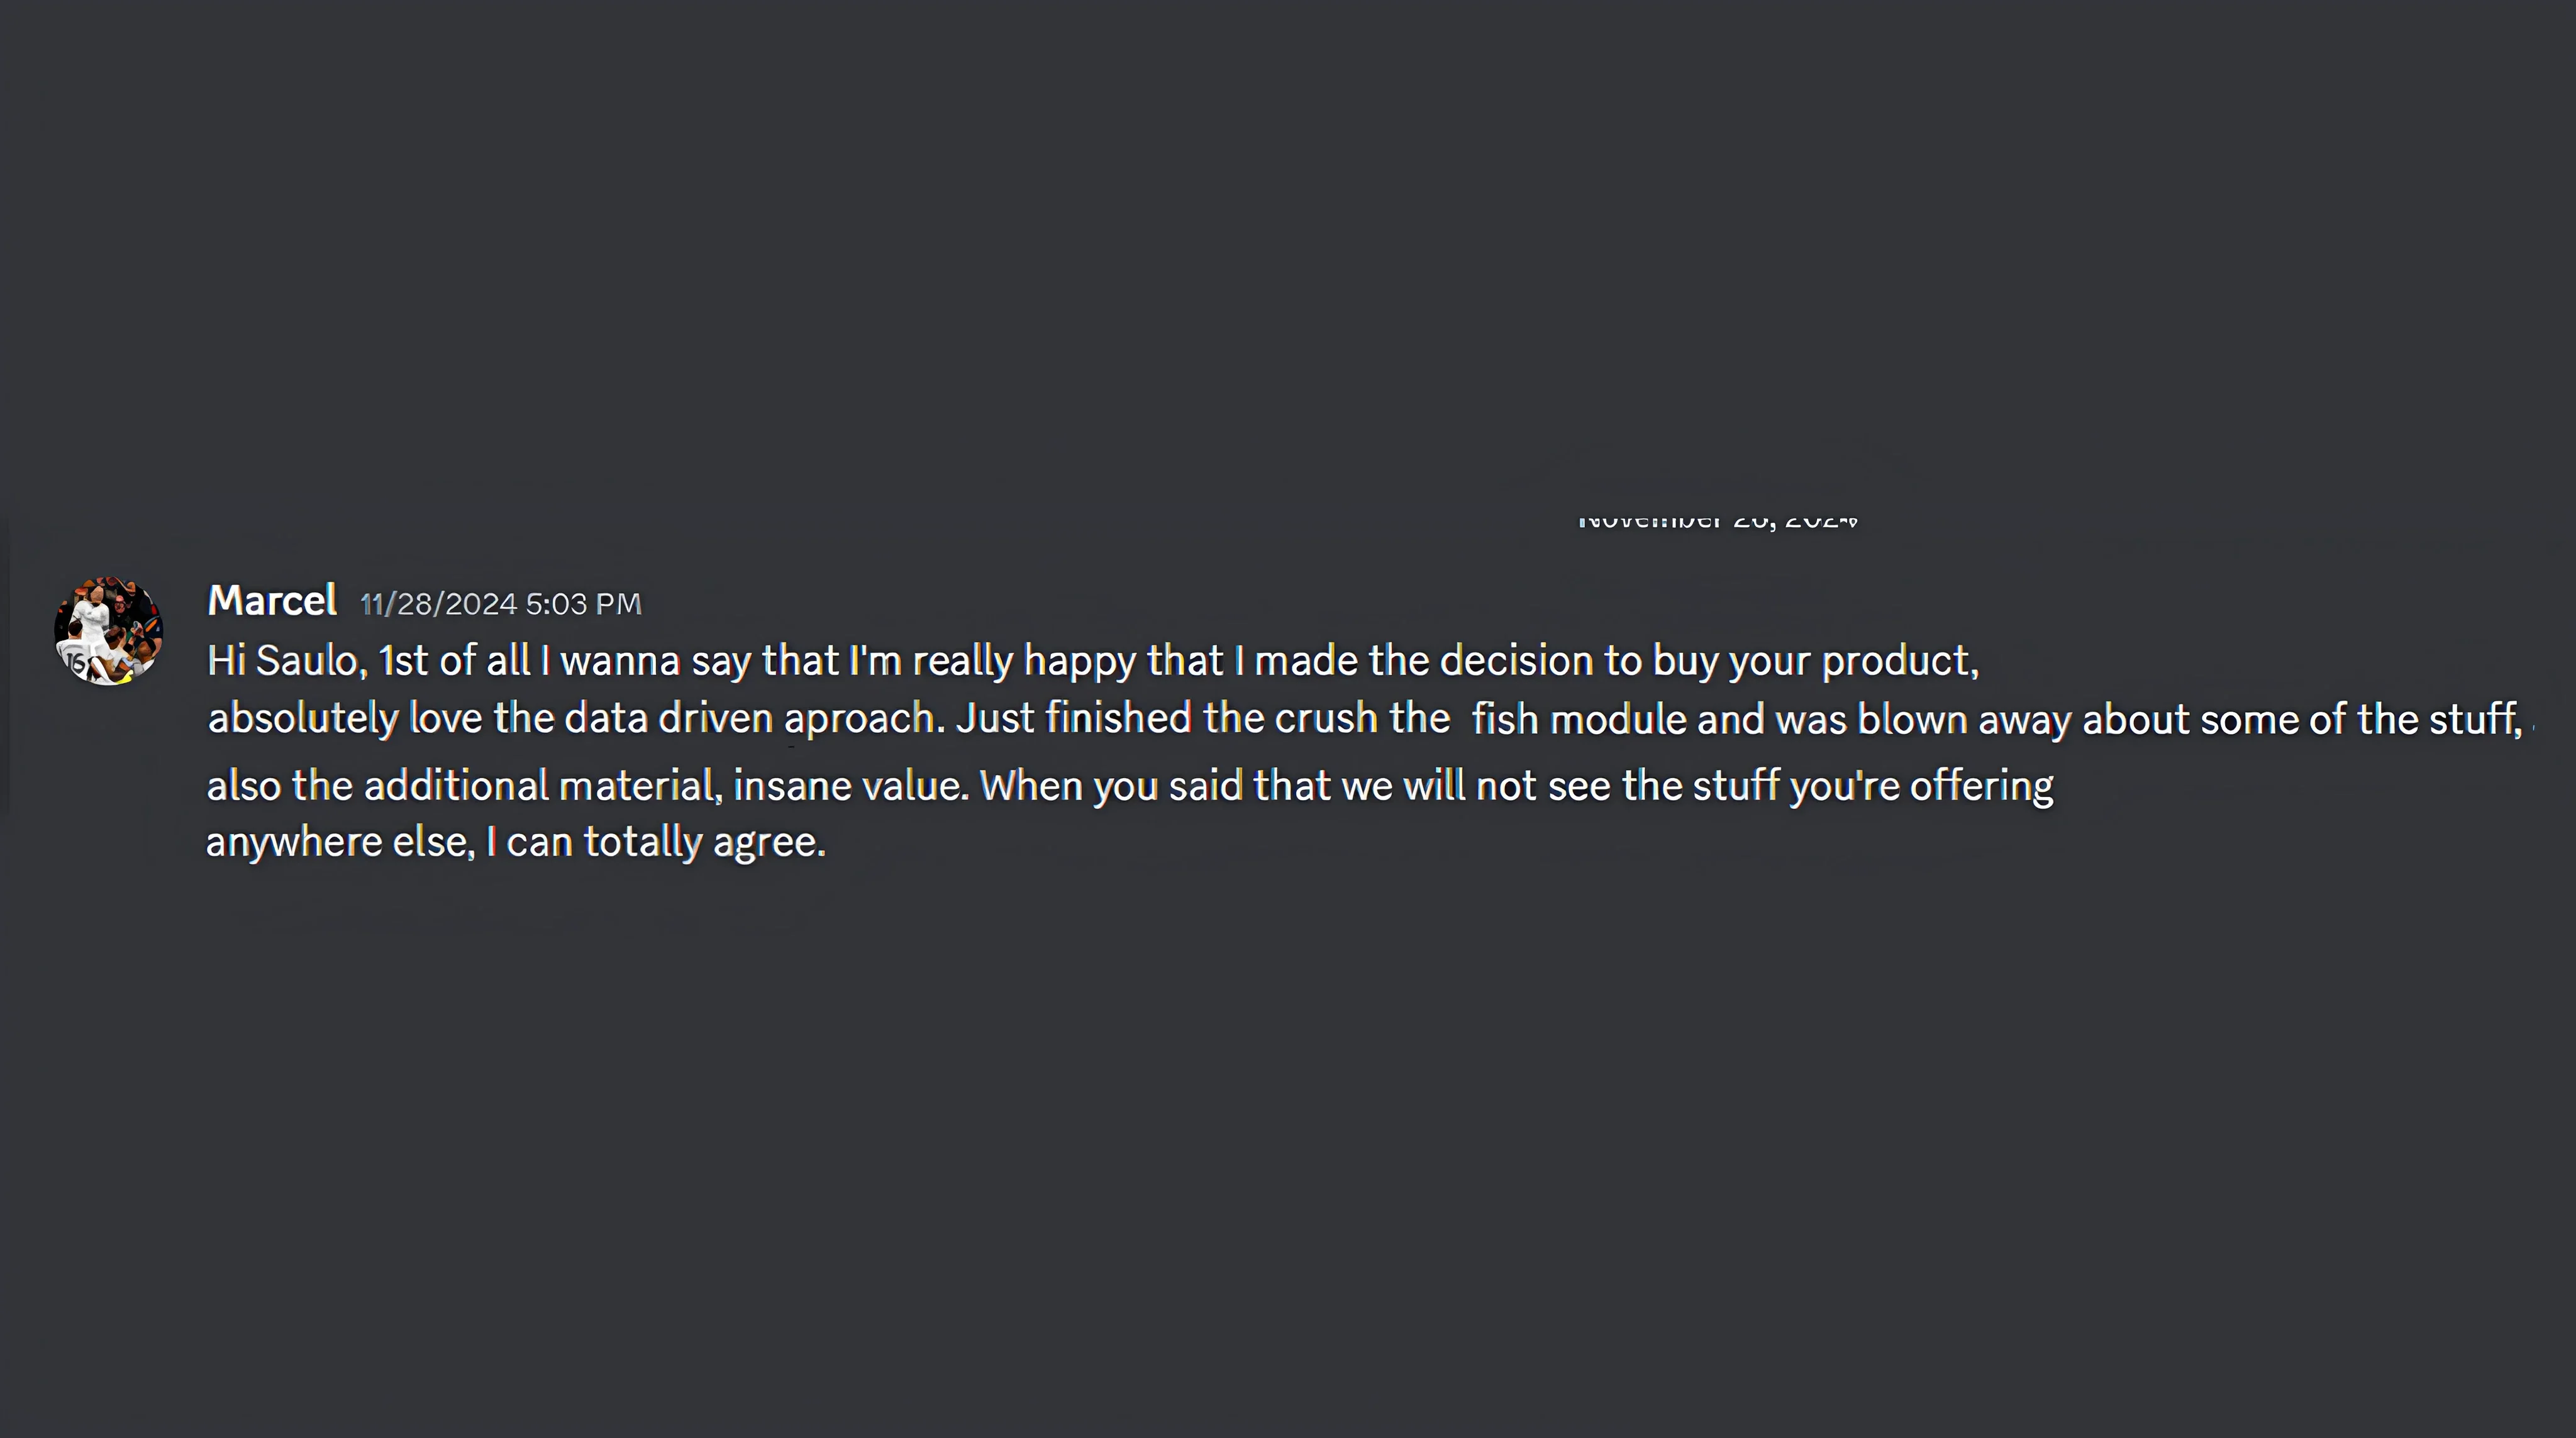Click the words "you're offering" in message
The width and height of the screenshot is (2576, 1438).
click(x=1921, y=786)
